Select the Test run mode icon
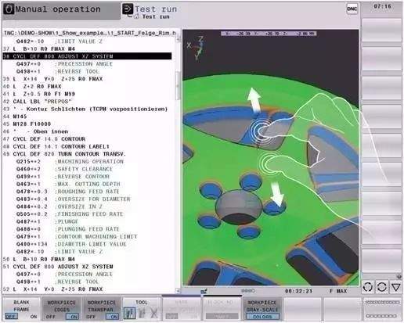This screenshot has height=323, width=404. coord(128,9)
